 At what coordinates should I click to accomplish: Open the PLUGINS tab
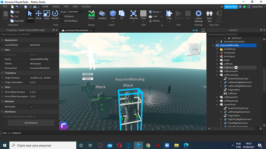point(86,6)
